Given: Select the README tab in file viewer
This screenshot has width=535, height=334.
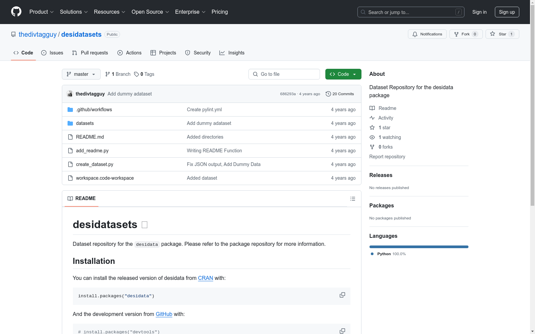Looking at the screenshot, I should click(x=82, y=198).
